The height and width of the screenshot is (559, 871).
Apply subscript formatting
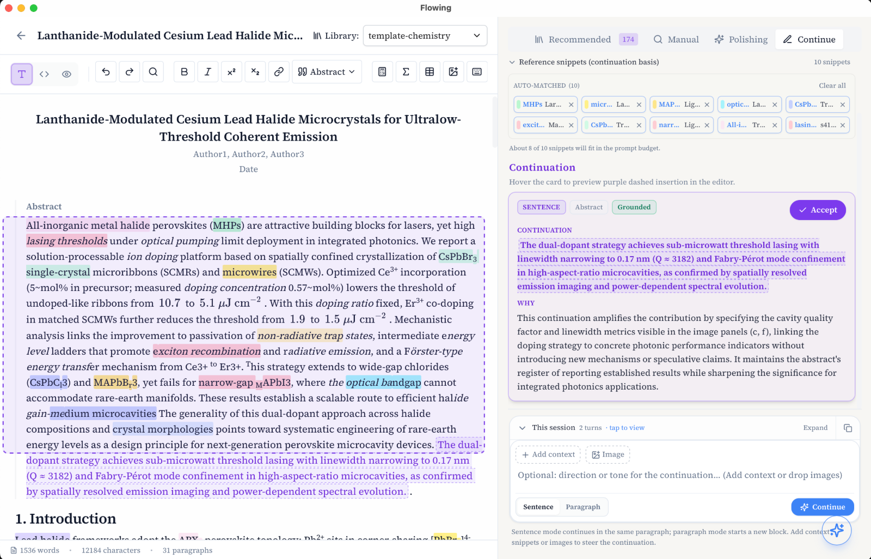click(255, 72)
